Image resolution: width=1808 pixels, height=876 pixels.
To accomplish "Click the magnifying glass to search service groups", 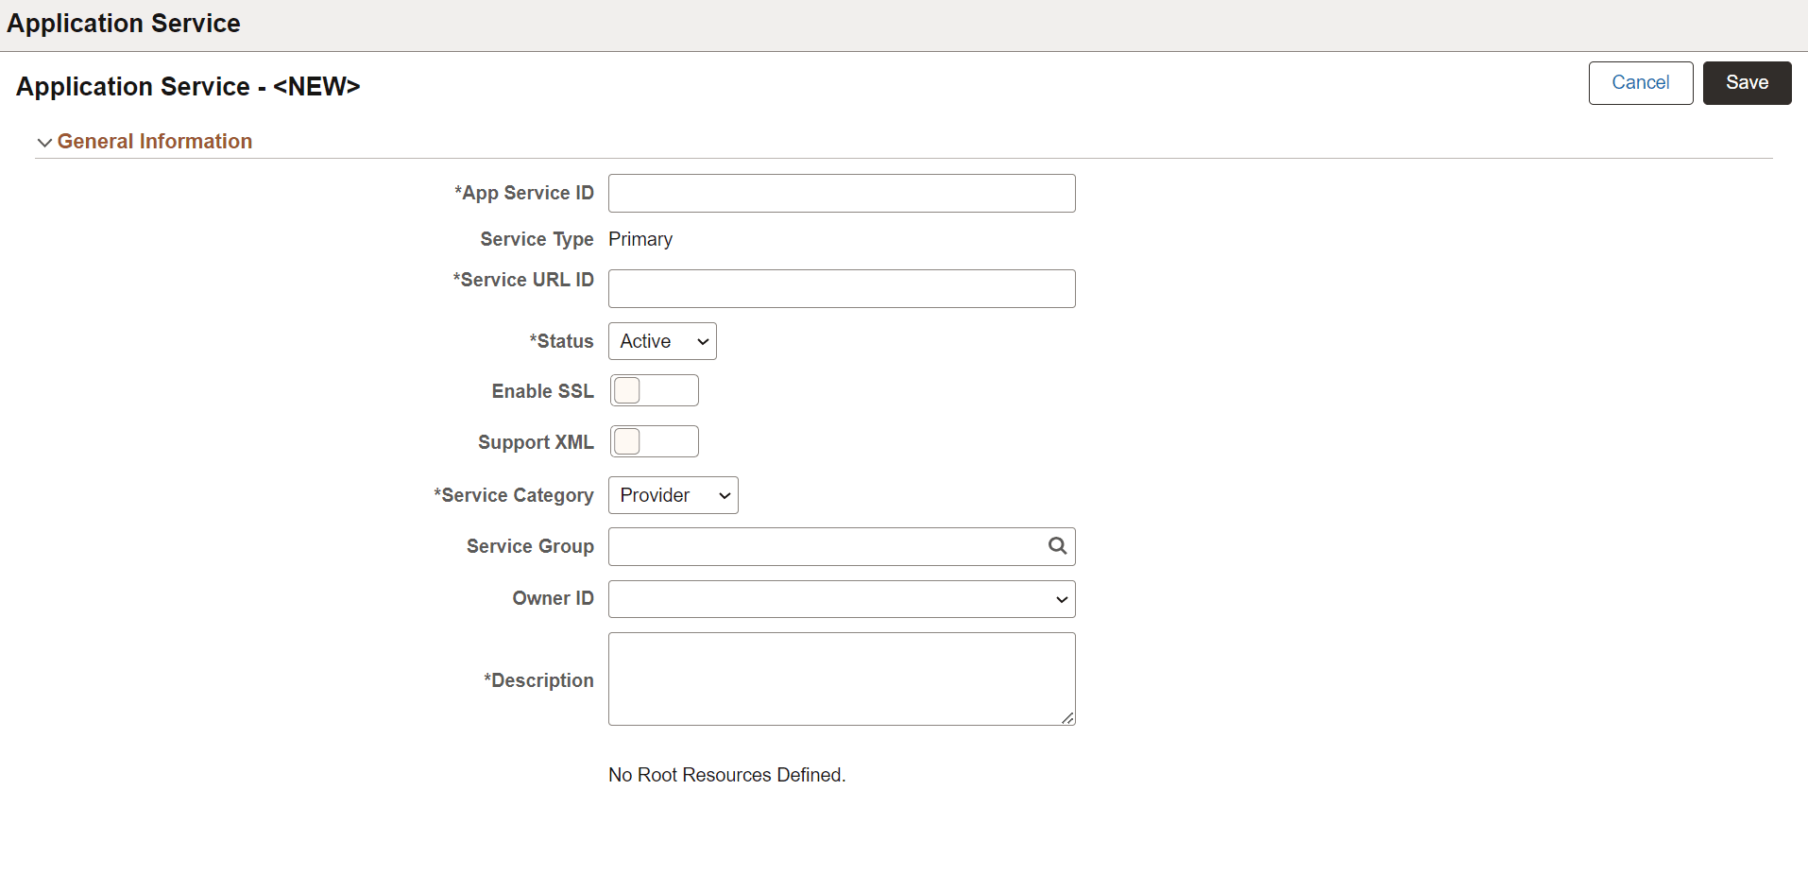I will click(x=1056, y=546).
